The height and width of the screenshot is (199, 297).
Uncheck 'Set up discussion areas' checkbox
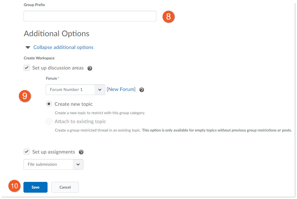click(x=27, y=67)
